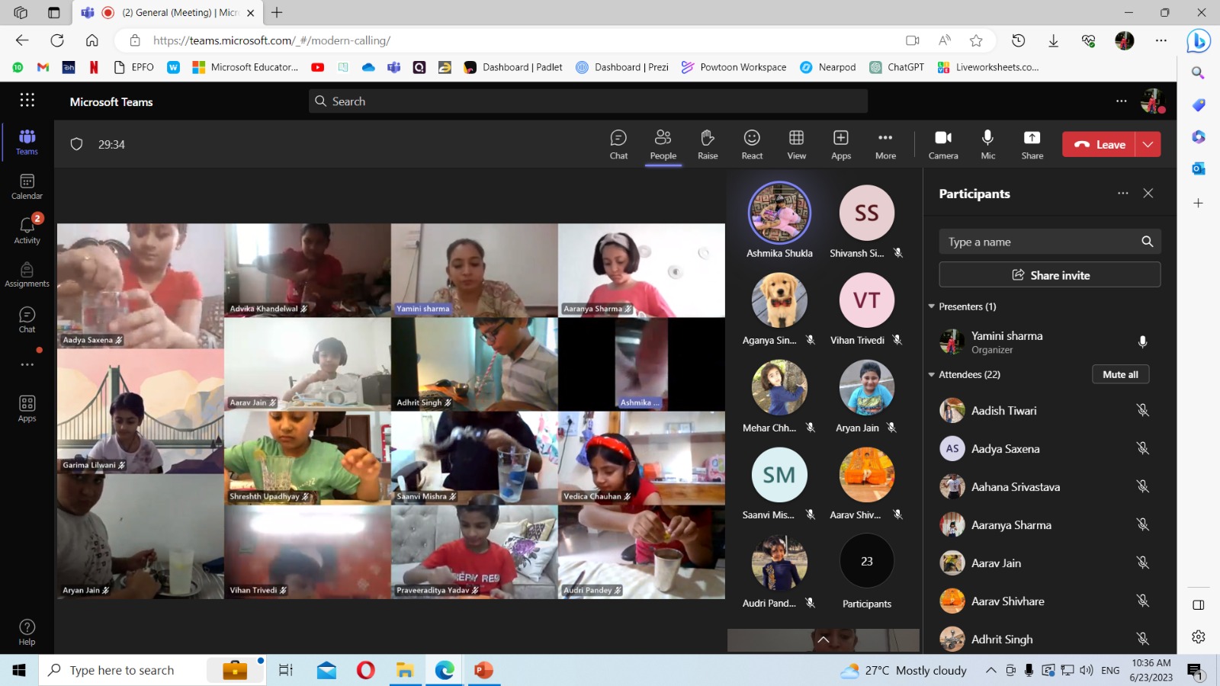Type a name participant search field

click(x=1039, y=242)
